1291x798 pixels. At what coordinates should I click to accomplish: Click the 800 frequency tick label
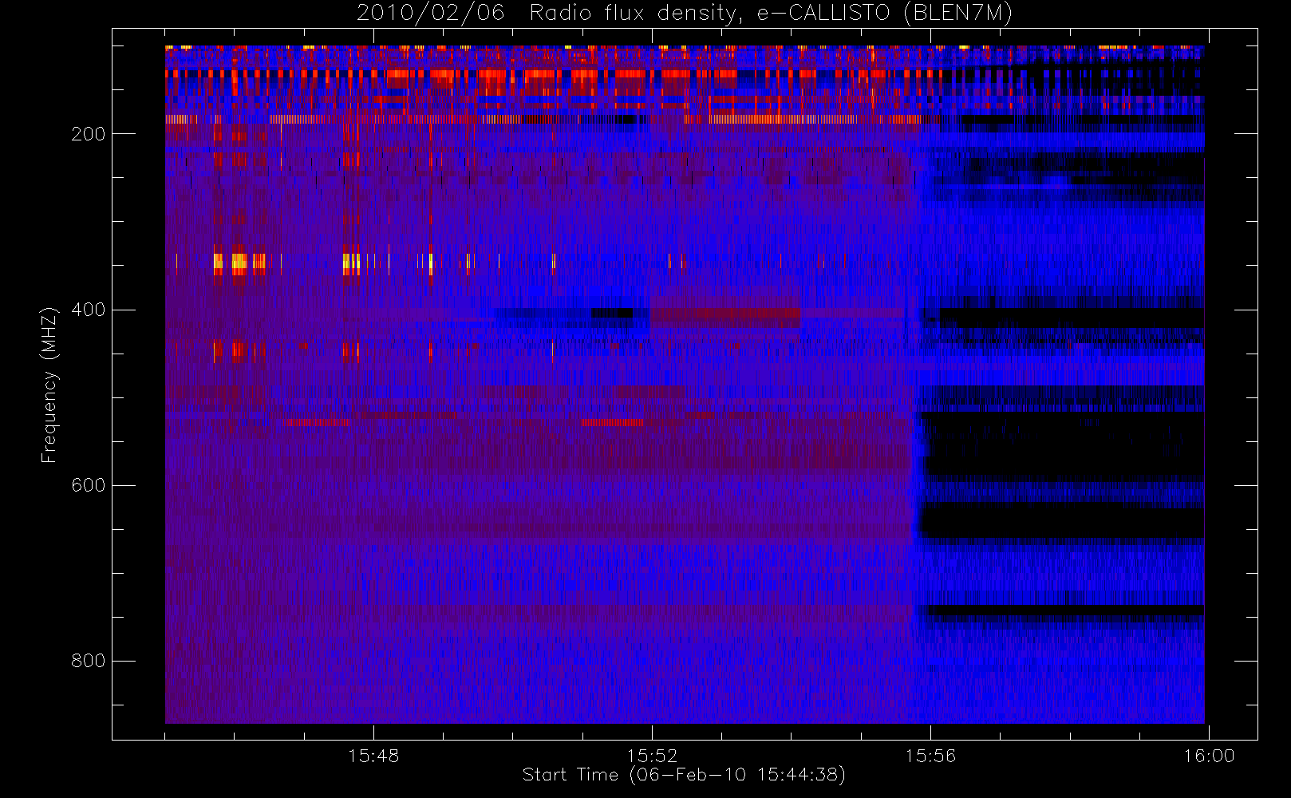(88, 661)
